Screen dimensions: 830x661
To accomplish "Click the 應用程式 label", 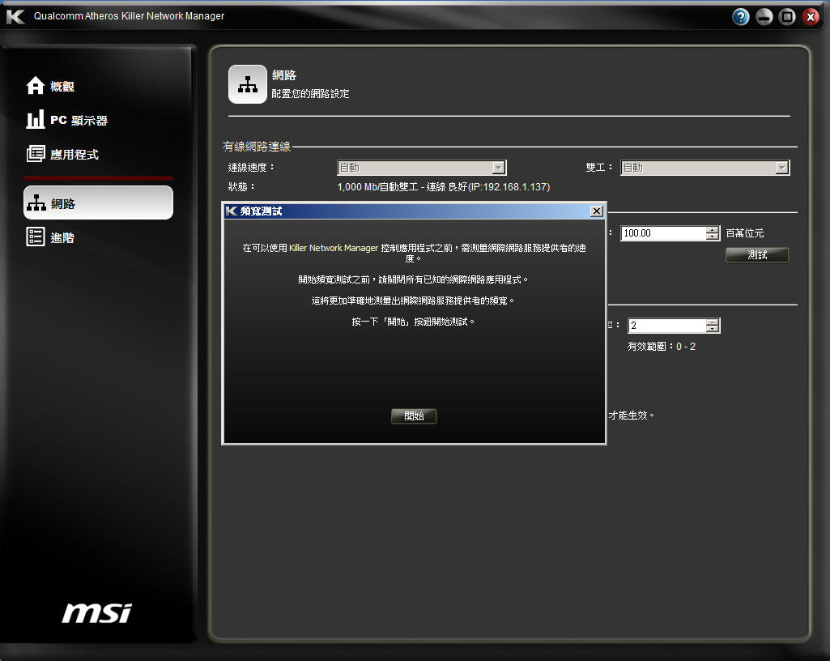I will point(74,155).
